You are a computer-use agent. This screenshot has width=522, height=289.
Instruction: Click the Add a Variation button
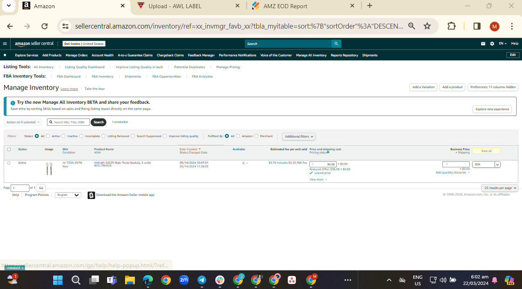coord(423,87)
